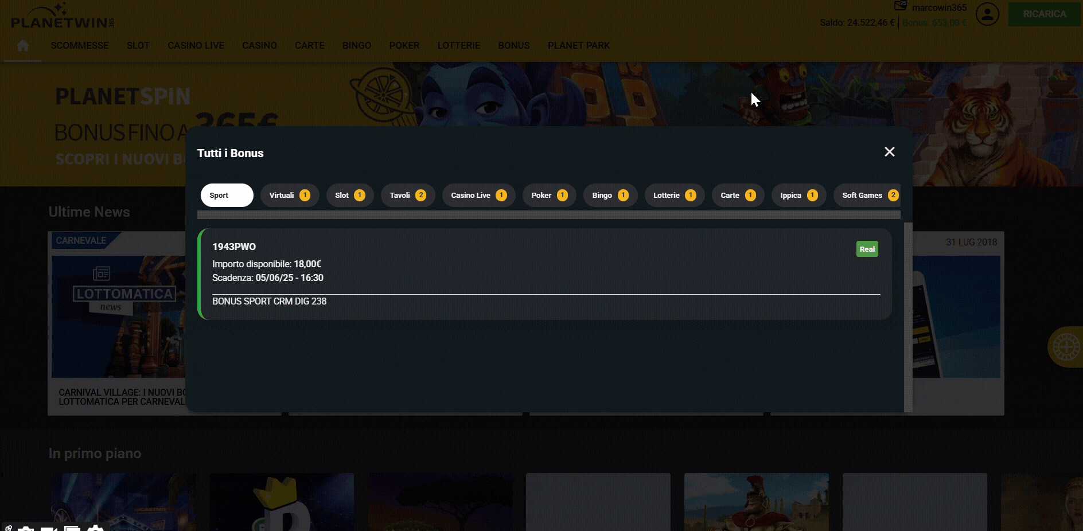The image size is (1083, 531).
Task: Open the user profile avatar icon
Action: (988, 14)
